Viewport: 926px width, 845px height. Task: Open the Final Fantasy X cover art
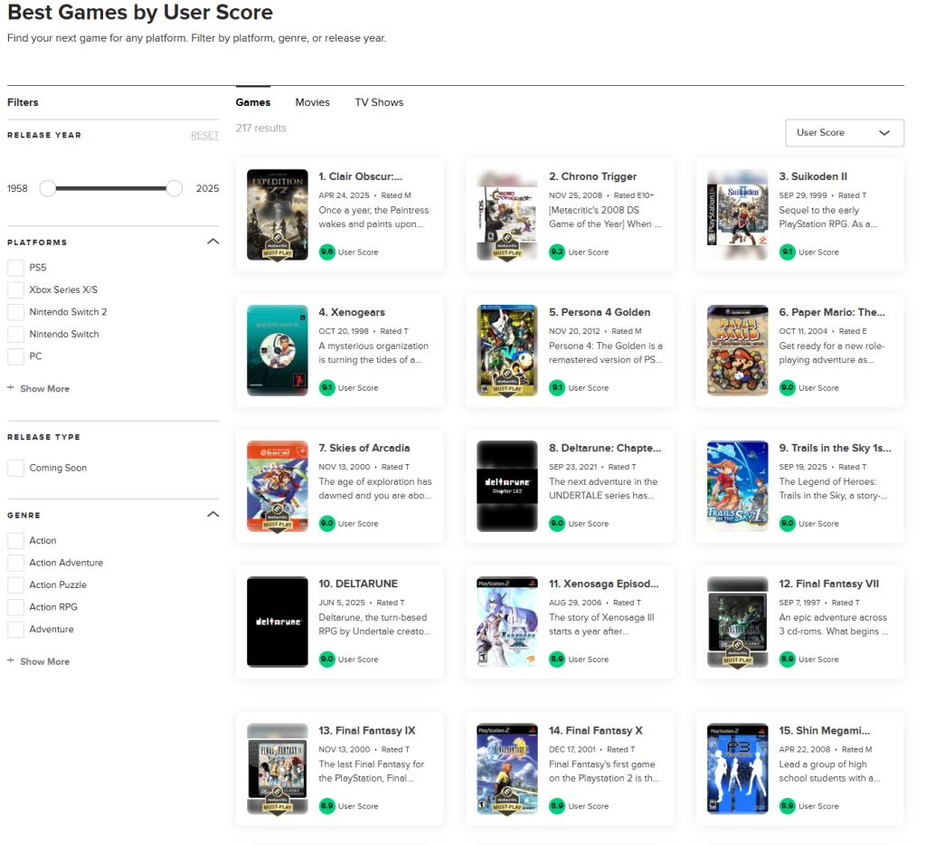point(507,769)
